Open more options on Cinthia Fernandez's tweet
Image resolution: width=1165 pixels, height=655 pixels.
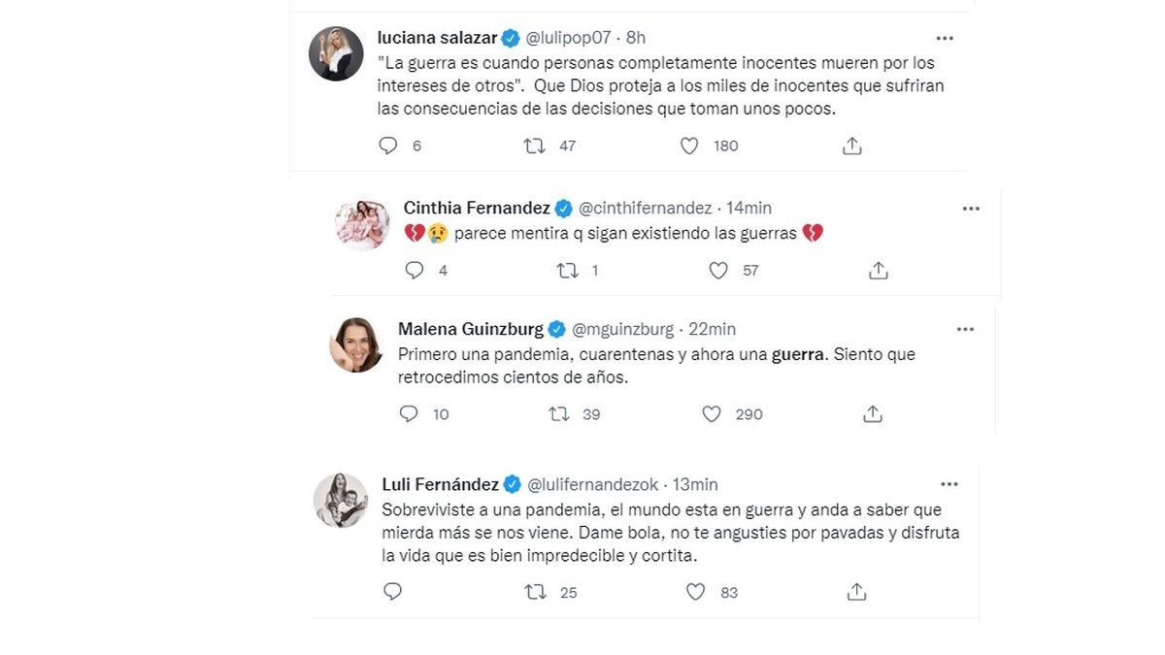(x=971, y=208)
